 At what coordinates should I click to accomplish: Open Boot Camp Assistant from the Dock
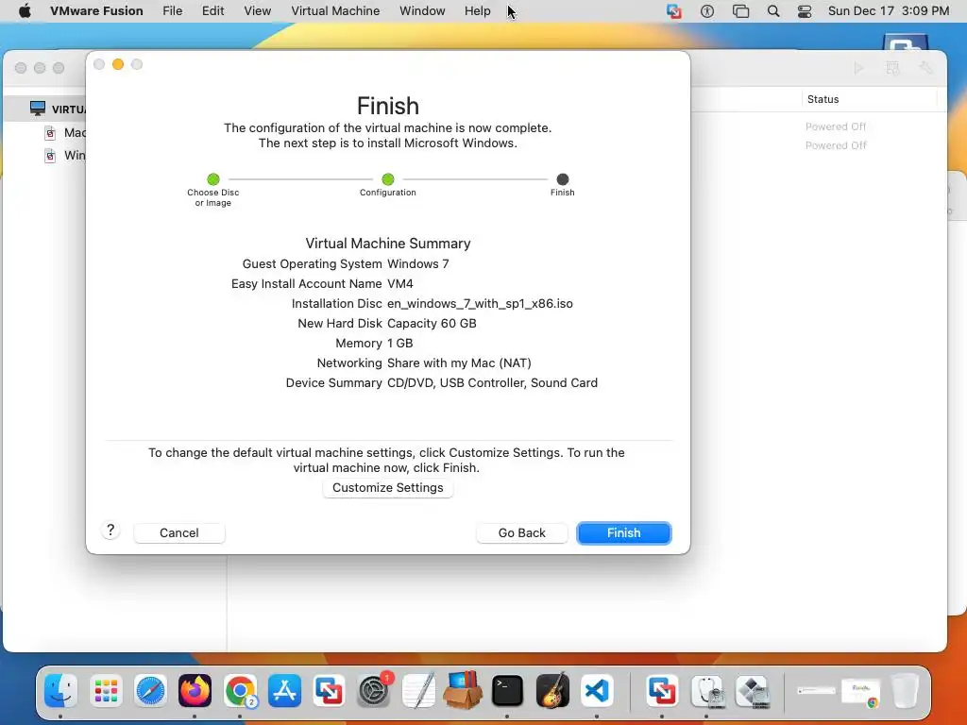[x=752, y=690]
